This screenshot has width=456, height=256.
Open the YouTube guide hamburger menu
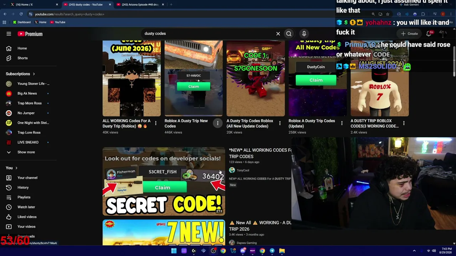coord(9,34)
